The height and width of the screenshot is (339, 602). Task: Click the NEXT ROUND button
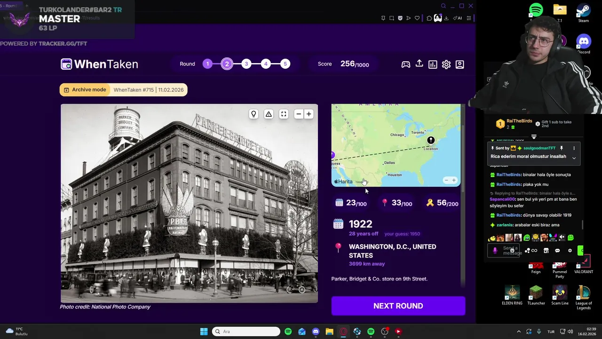(x=398, y=306)
